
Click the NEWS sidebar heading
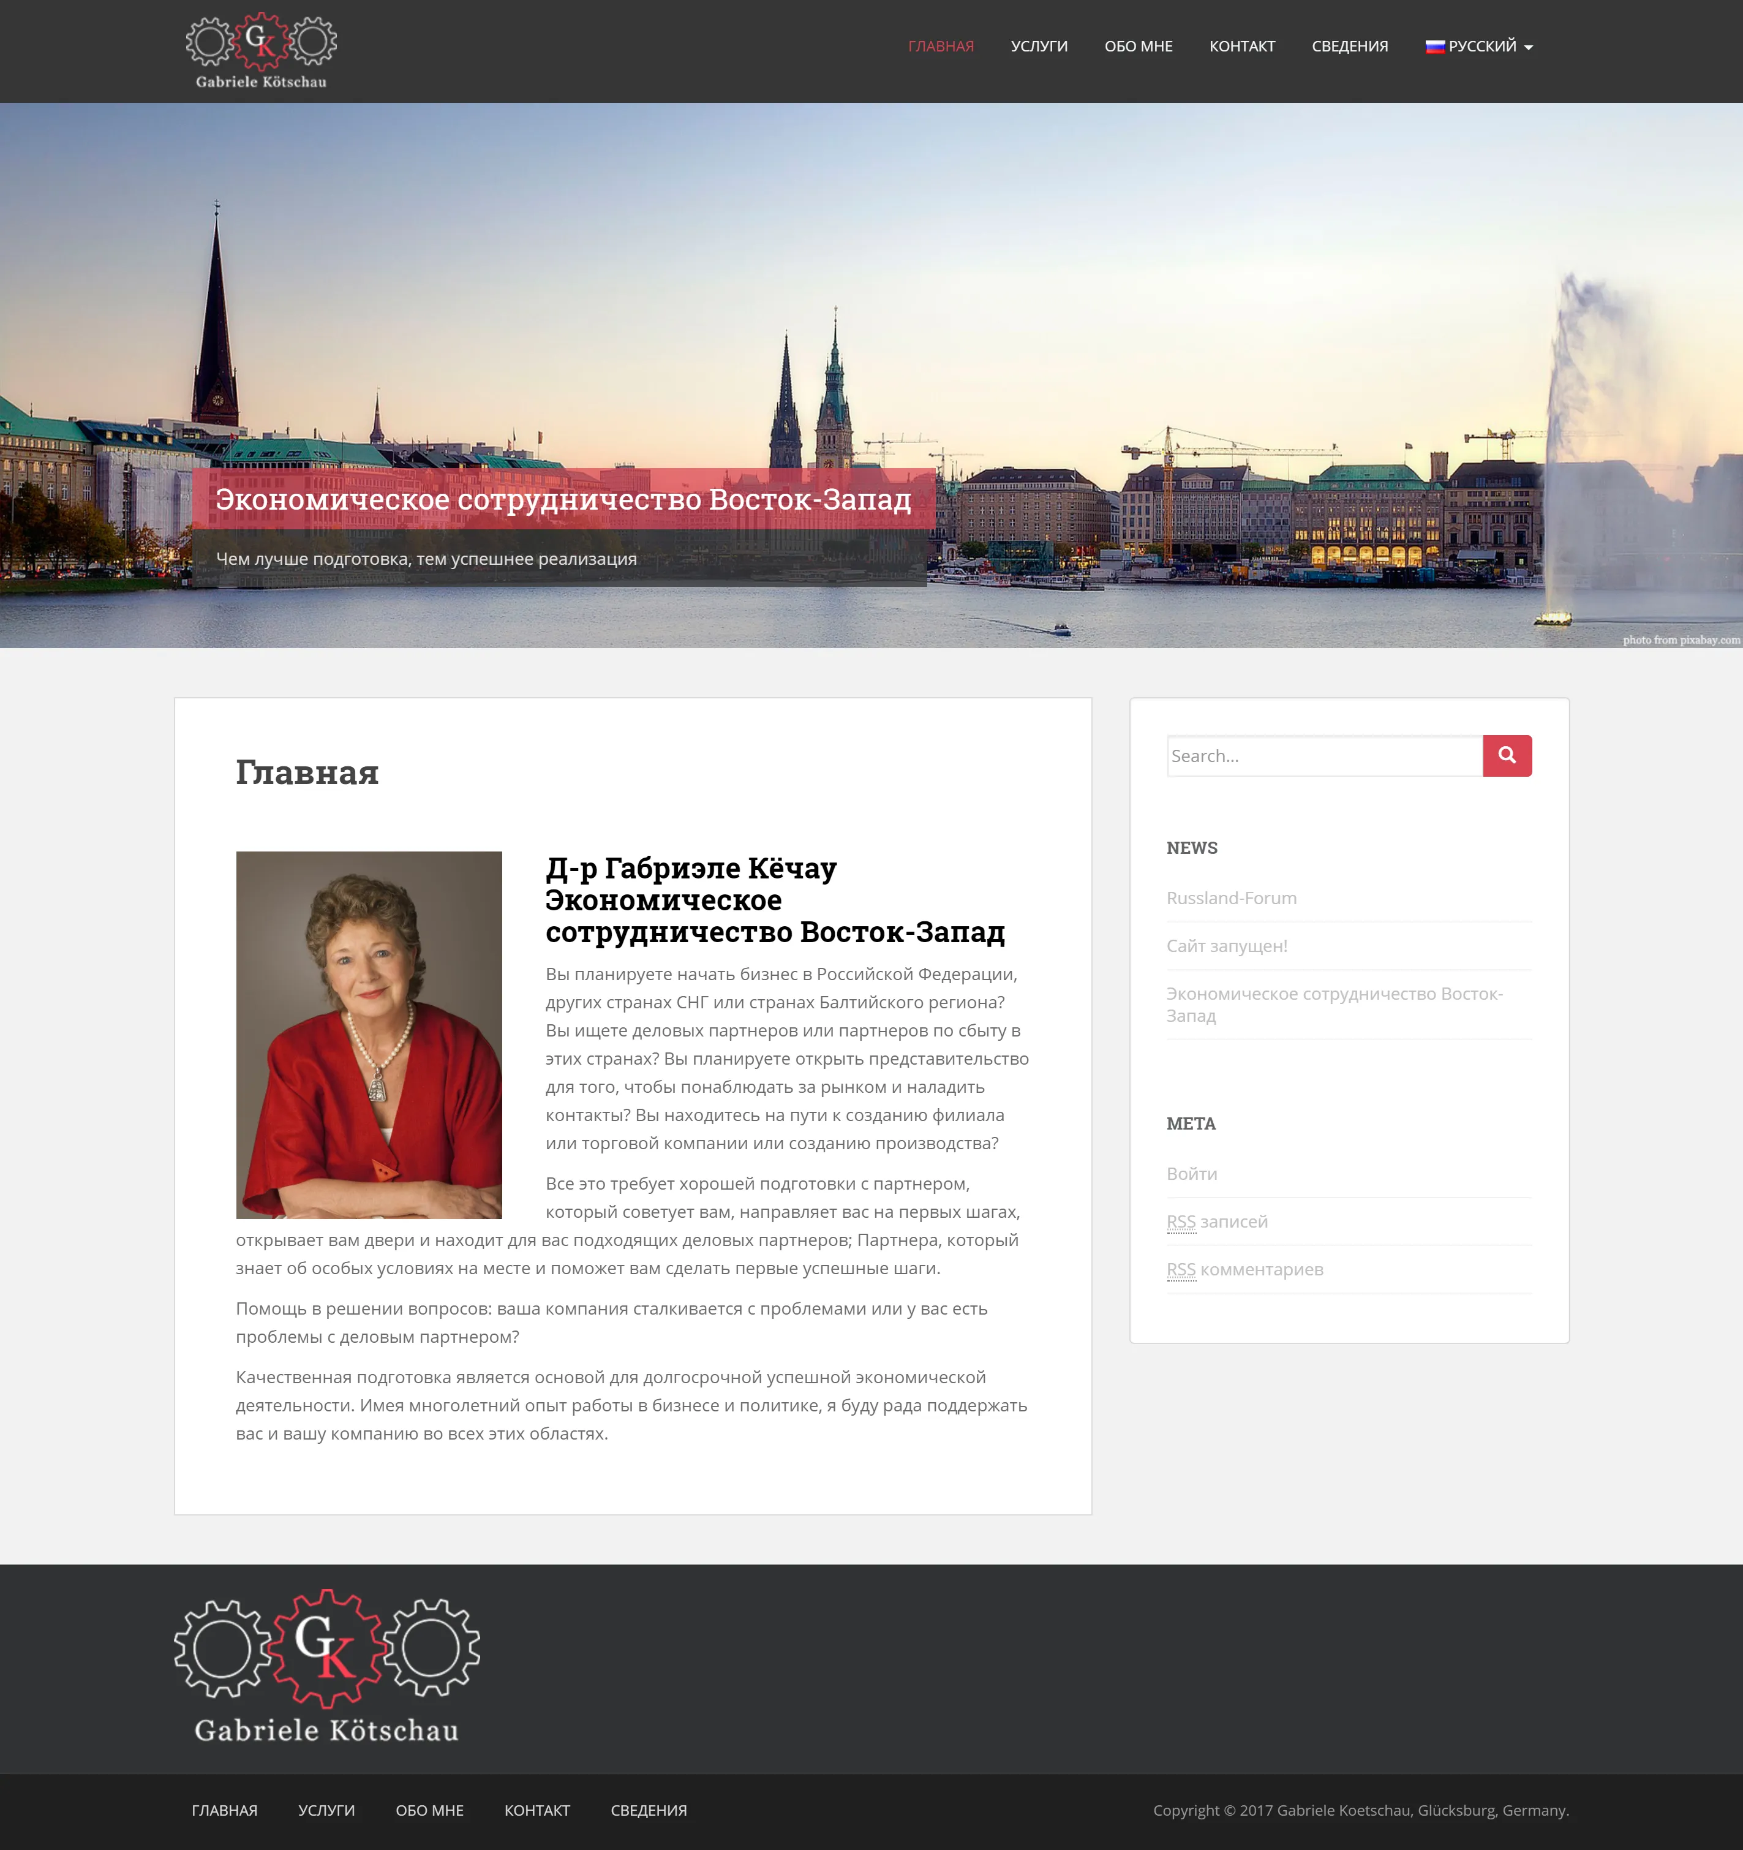pos(1192,848)
